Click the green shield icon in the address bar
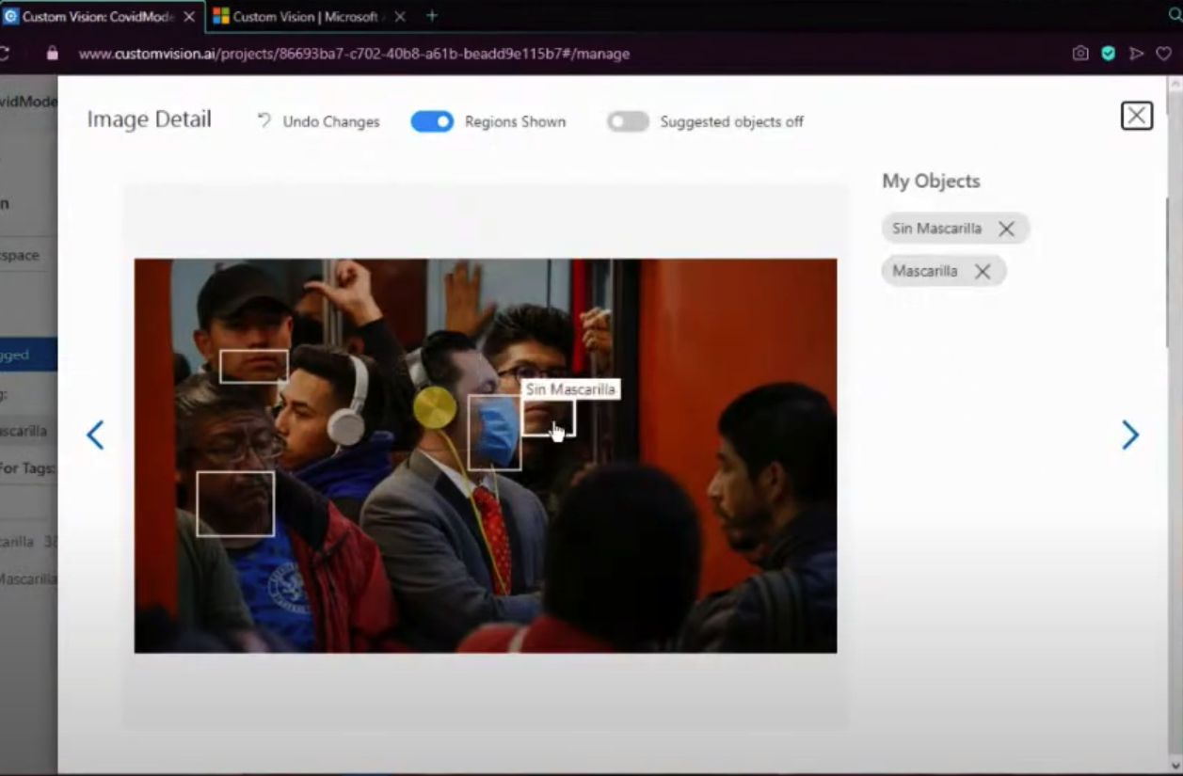Screen dimensions: 1183x776 point(1108,54)
